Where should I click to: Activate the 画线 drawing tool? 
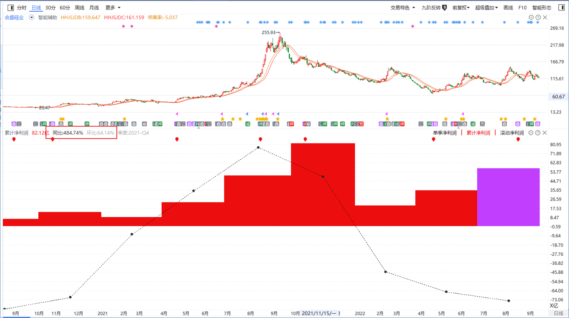coord(508,8)
